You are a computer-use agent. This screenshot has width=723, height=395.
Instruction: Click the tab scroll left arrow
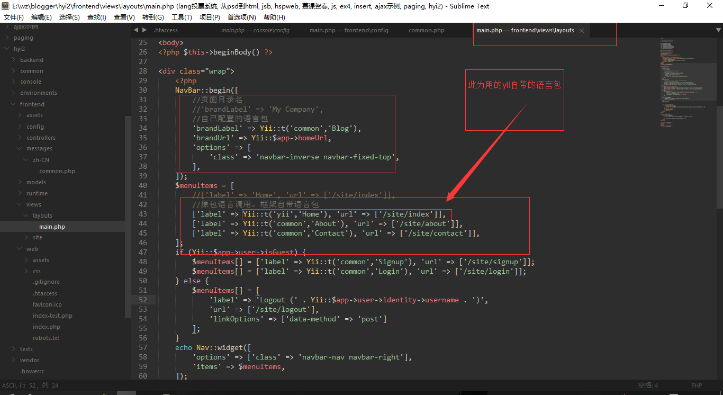coord(136,30)
